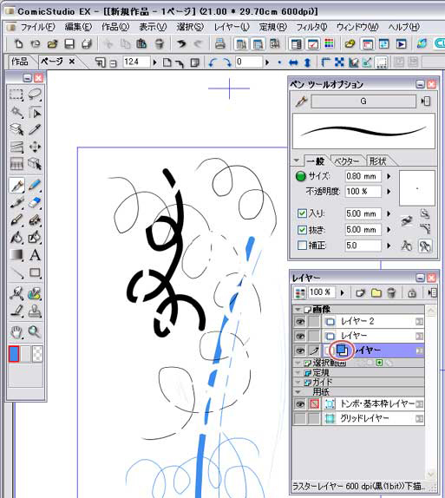Select the zoom magnifier tool
This screenshot has width=445, height=498.
35,332
